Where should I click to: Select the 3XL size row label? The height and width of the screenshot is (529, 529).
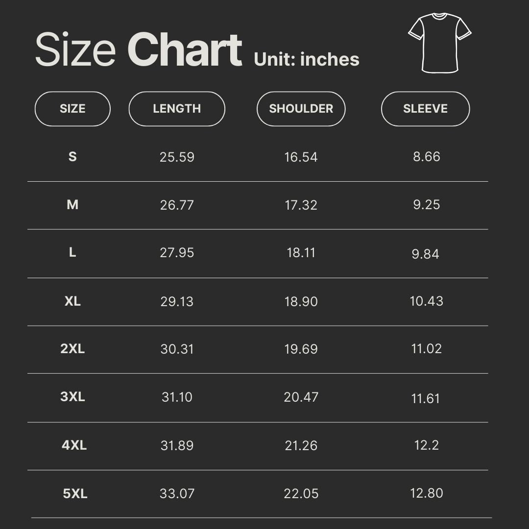72,397
